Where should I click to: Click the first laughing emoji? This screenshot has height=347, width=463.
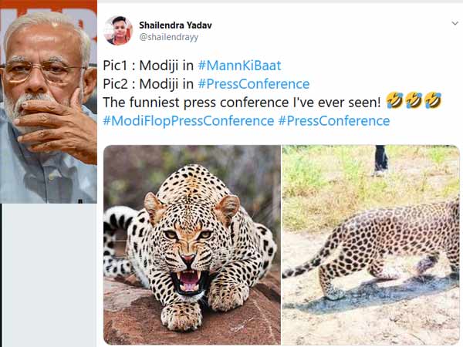pyautogui.click(x=393, y=102)
